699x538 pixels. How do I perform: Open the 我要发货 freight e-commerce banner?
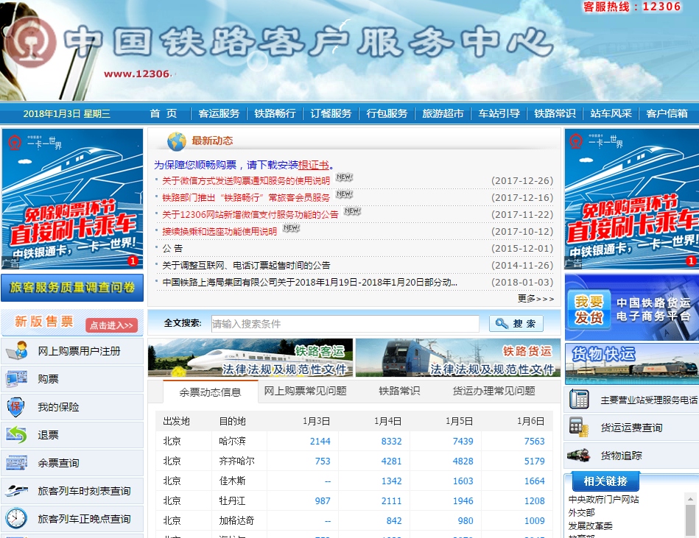click(632, 308)
